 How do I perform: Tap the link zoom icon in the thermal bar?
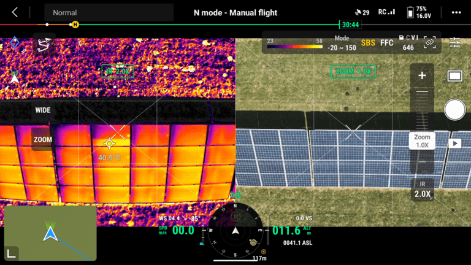pyautogui.click(x=430, y=43)
